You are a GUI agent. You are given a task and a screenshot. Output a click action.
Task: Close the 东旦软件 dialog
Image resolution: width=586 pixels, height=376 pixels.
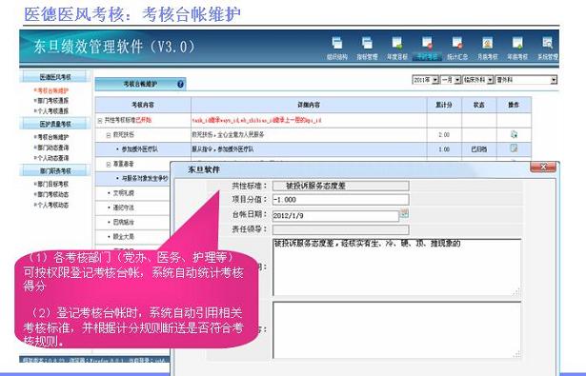click(543, 167)
